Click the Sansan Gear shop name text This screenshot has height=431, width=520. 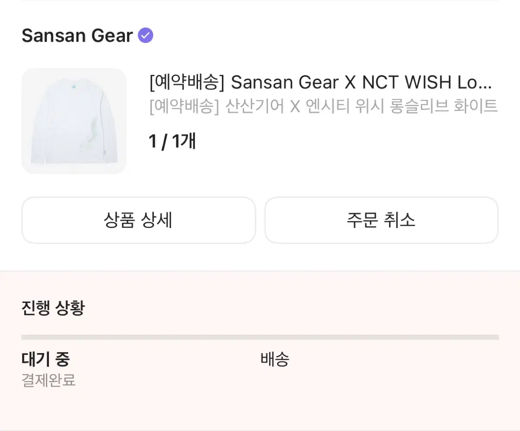(x=77, y=36)
